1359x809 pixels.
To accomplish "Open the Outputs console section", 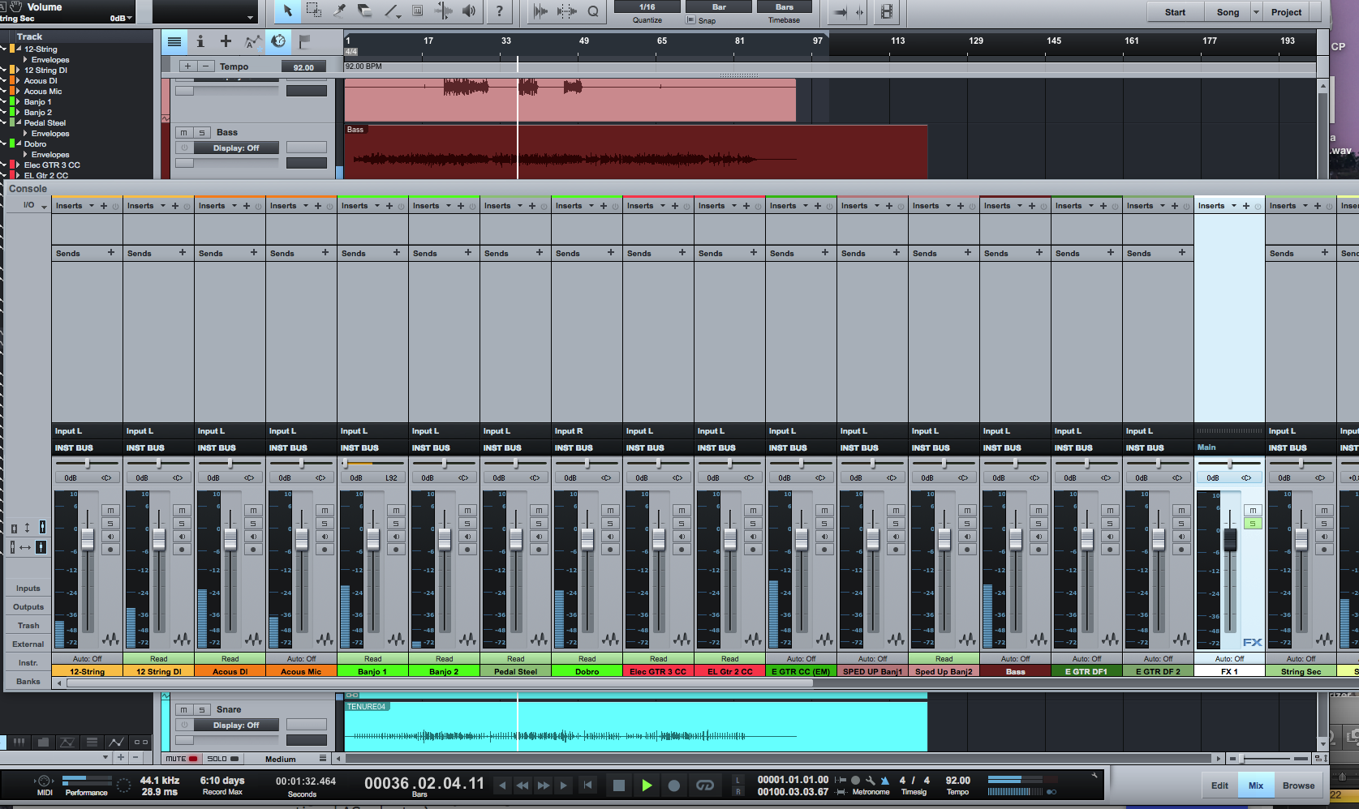I will pyautogui.click(x=28, y=607).
